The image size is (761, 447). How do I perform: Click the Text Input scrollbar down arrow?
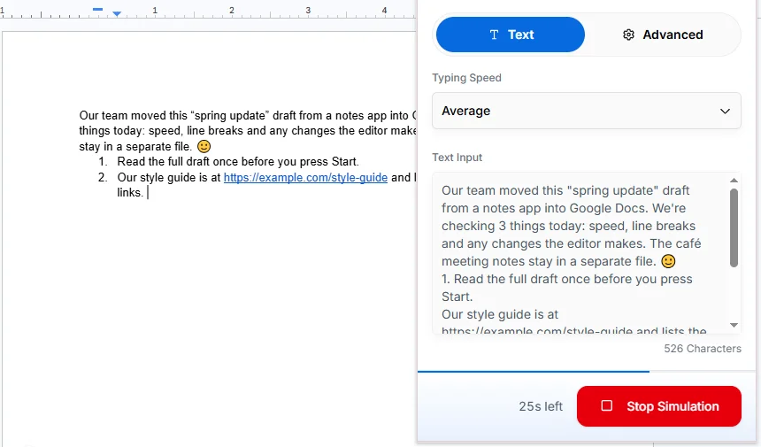click(734, 325)
